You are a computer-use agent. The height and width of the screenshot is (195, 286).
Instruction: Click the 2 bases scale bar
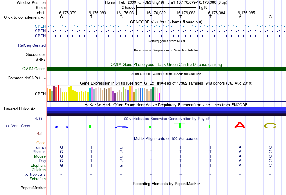(x=166, y=8)
